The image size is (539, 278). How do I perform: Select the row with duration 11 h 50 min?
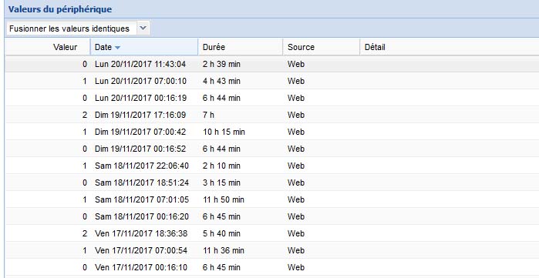click(x=272, y=199)
